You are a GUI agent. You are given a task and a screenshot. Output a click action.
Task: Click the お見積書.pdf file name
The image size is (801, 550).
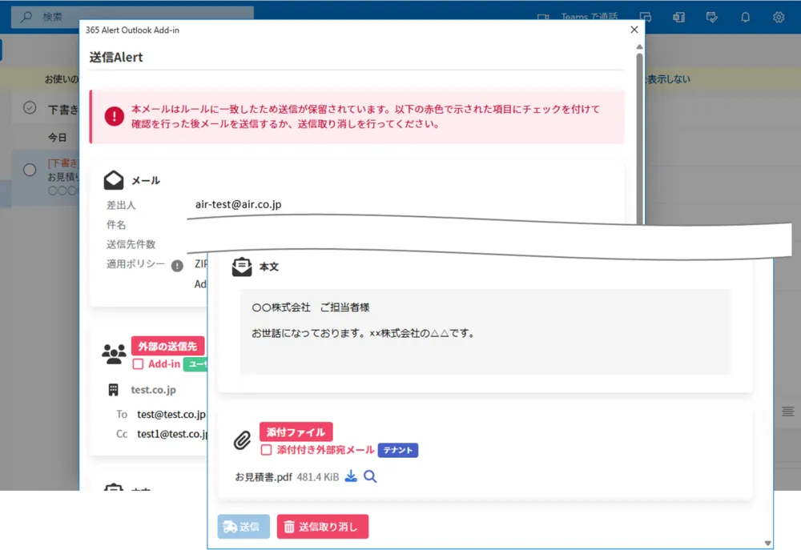tap(264, 477)
